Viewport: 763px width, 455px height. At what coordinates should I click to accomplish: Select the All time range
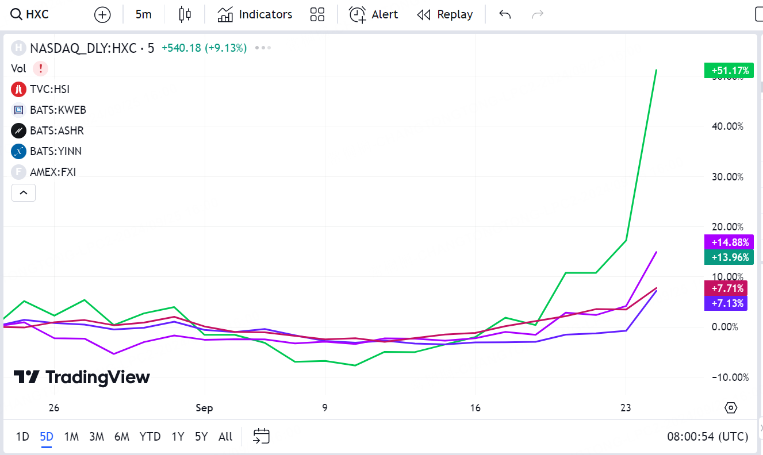[225, 437]
